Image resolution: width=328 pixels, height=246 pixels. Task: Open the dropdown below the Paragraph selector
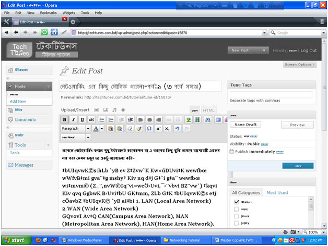(x=76, y=137)
